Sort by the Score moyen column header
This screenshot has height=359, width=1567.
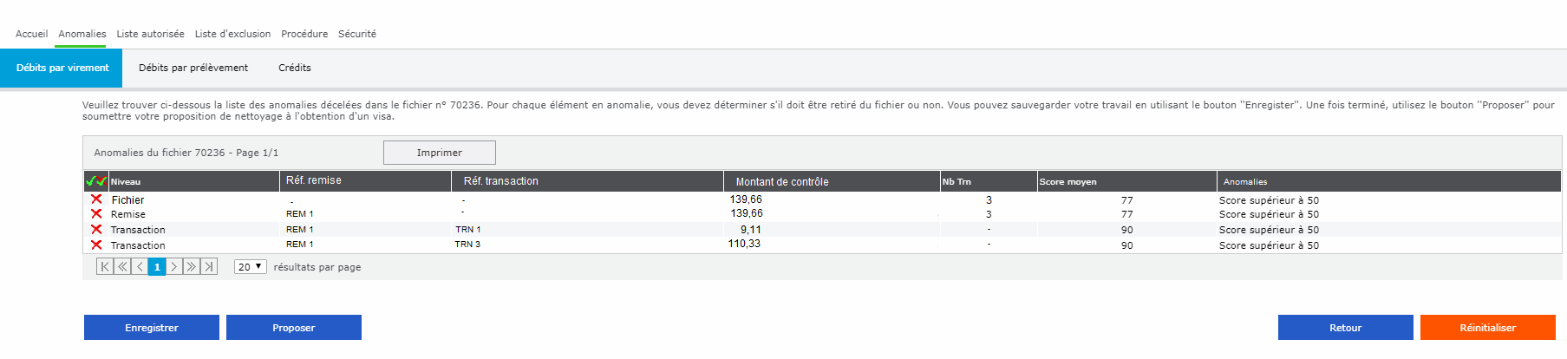(x=1068, y=182)
